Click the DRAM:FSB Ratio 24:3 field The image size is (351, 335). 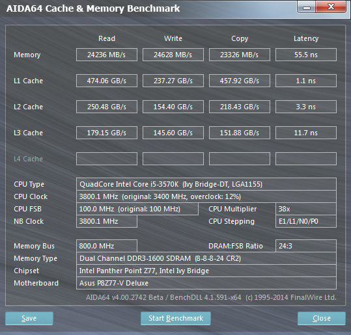(x=306, y=246)
